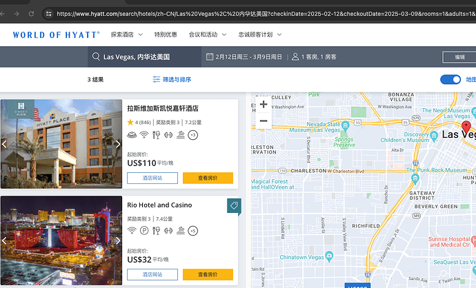Open 拉斯维加斯凯悦嘉轩酒店 title
The image size is (476, 288).
[163, 108]
